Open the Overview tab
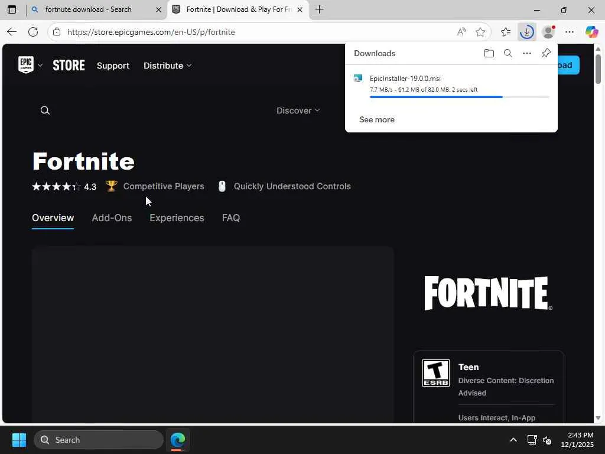 coord(53,218)
